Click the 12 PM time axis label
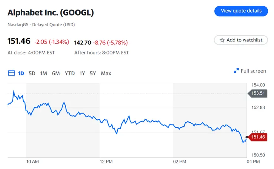The height and width of the screenshot is (169, 274). [106, 162]
